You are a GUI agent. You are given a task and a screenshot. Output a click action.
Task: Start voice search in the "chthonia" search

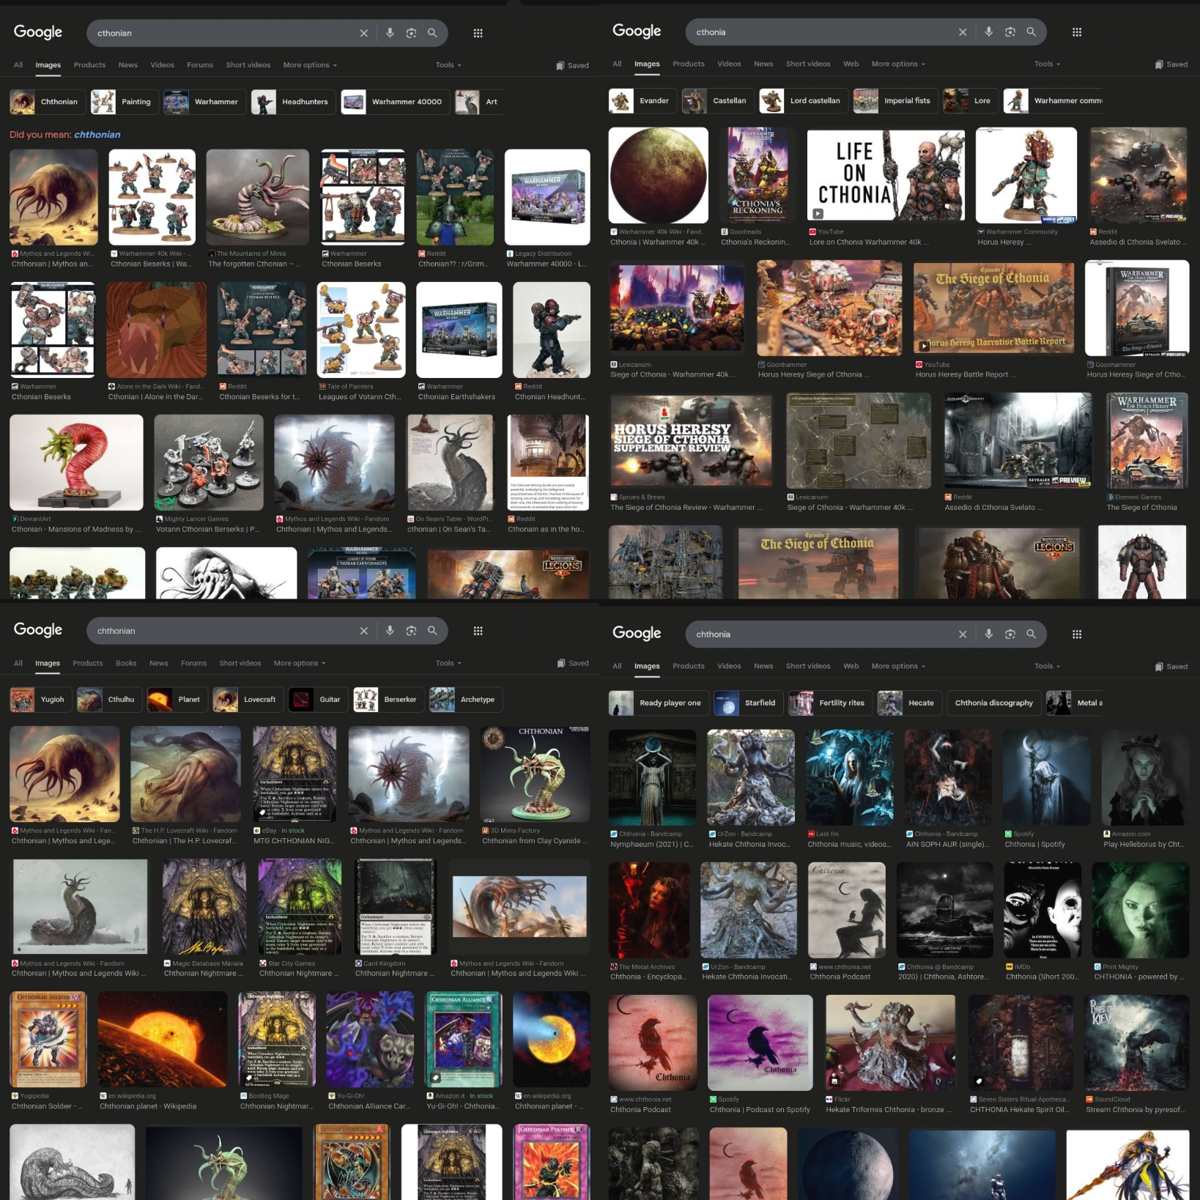click(989, 634)
